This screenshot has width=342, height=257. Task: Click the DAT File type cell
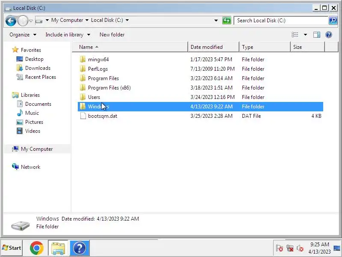pos(251,116)
